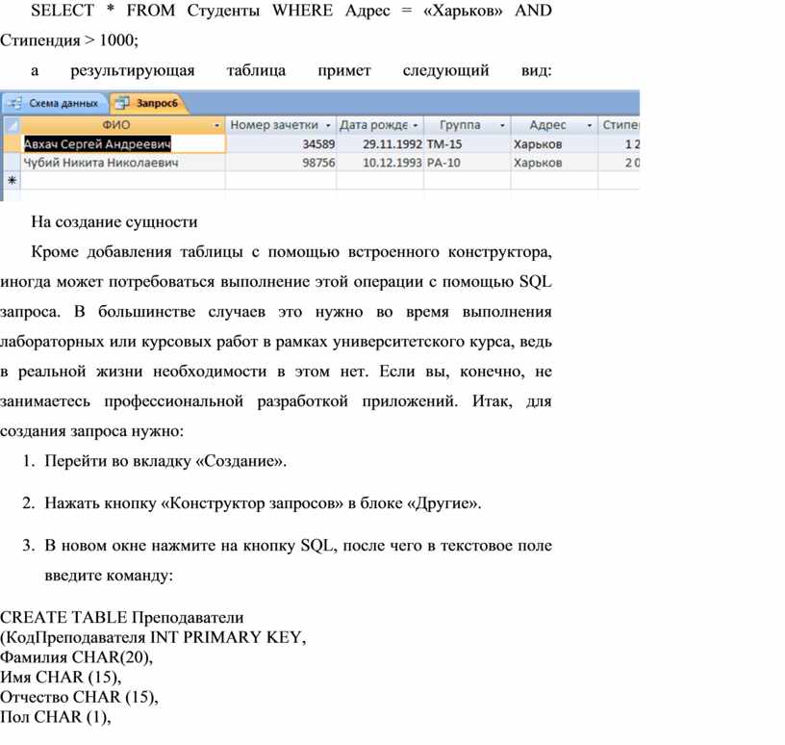Image resolution: width=785 pixels, height=745 pixels.
Task: Click the cell with number 98756
Action: tap(281, 163)
